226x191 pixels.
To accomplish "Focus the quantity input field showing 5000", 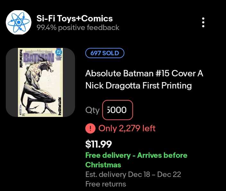I will (117, 110).
